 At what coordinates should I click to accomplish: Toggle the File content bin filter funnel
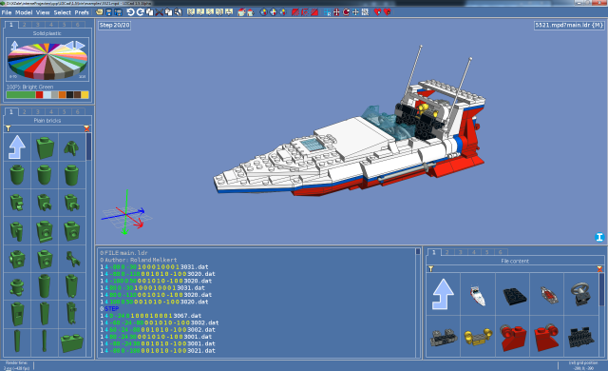click(x=430, y=268)
